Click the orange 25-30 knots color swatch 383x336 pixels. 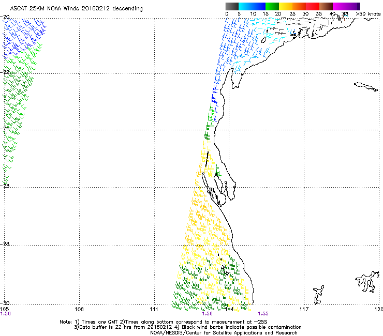point(299,6)
